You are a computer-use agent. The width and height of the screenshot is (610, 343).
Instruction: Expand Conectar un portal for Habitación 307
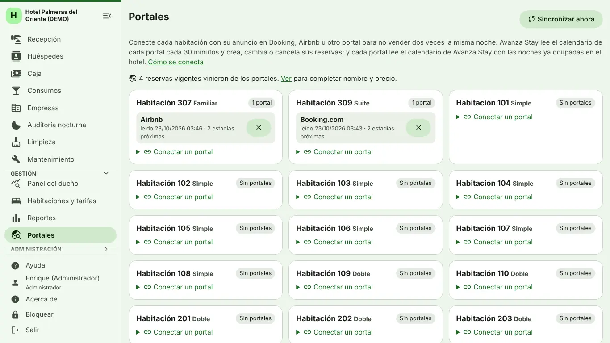[175, 152]
